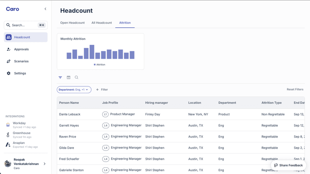Screen dimensions: 310x174
Task: Click the Approvals sidebar icon
Action: (x=9, y=50)
